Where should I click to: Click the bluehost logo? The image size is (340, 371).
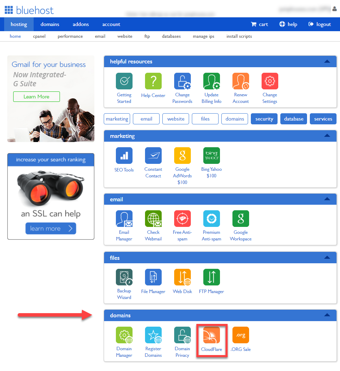(29, 10)
